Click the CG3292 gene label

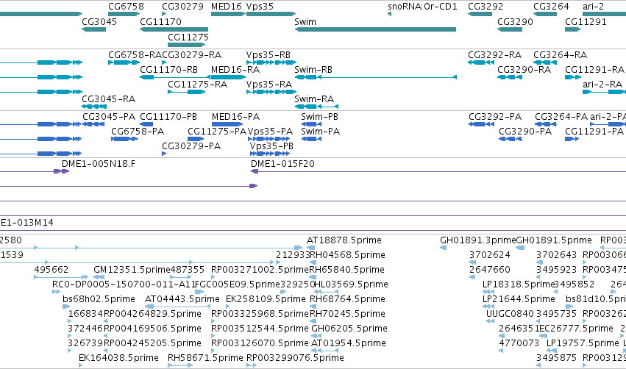click(x=485, y=7)
